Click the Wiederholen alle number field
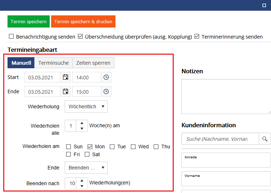Image resolution: width=271 pixels, height=193 pixels. pos(70,126)
